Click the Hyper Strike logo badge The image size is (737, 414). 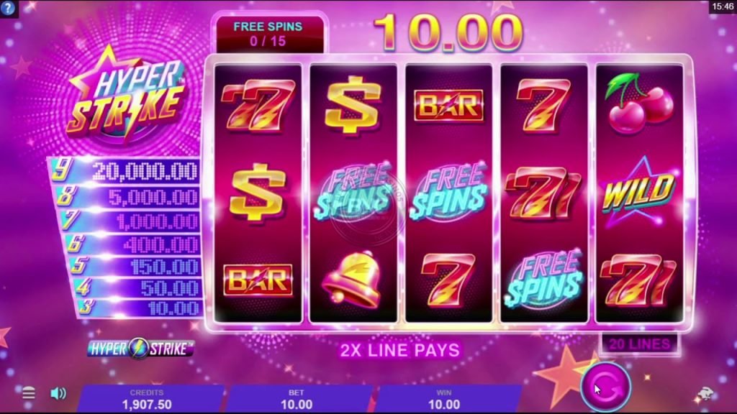pos(140,349)
